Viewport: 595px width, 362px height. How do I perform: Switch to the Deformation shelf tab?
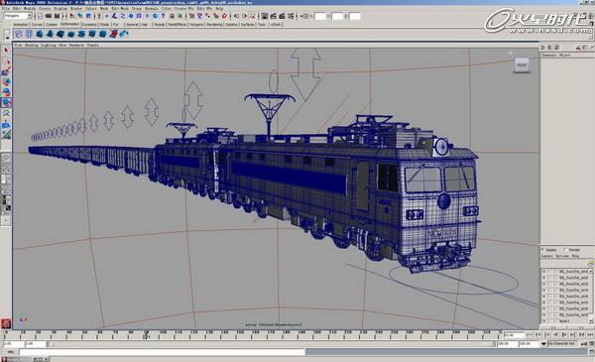tap(70, 24)
